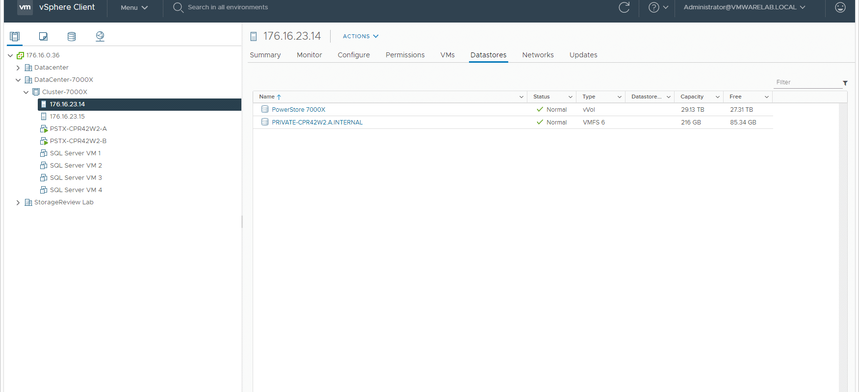This screenshot has height=392, width=859.
Task: Click the datastore list vertical scrollbar
Action: [x=843, y=247]
